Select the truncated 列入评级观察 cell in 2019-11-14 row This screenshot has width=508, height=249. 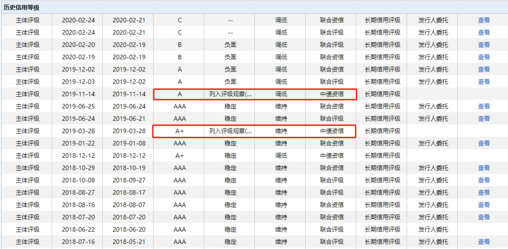point(230,94)
